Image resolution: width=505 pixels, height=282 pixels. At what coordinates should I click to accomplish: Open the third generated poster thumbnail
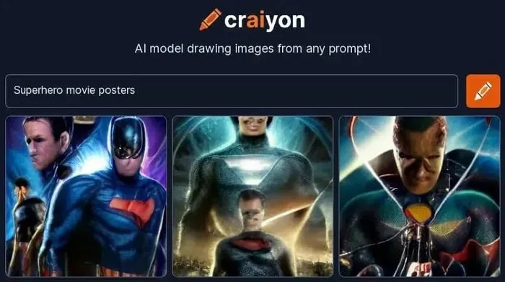point(420,196)
